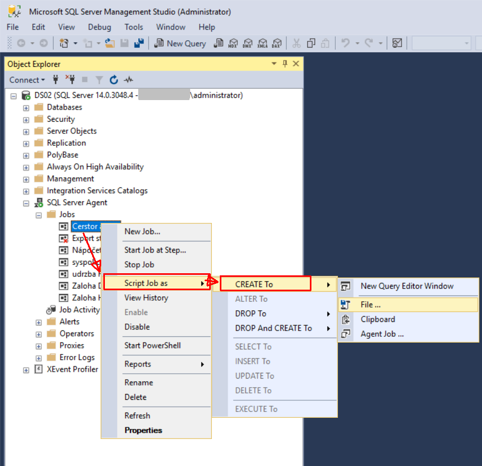This screenshot has width=482, height=466.
Task: Open the Object Explorer window position dropdown
Action: coord(274,64)
